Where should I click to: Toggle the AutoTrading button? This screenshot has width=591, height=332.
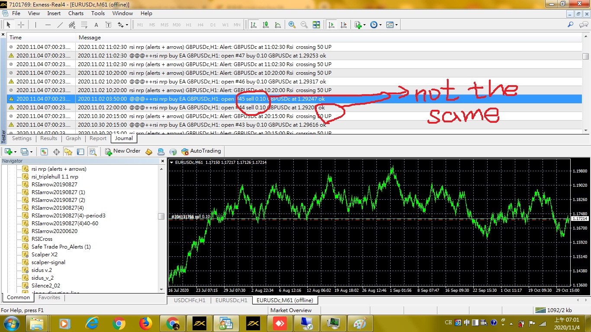click(201, 151)
